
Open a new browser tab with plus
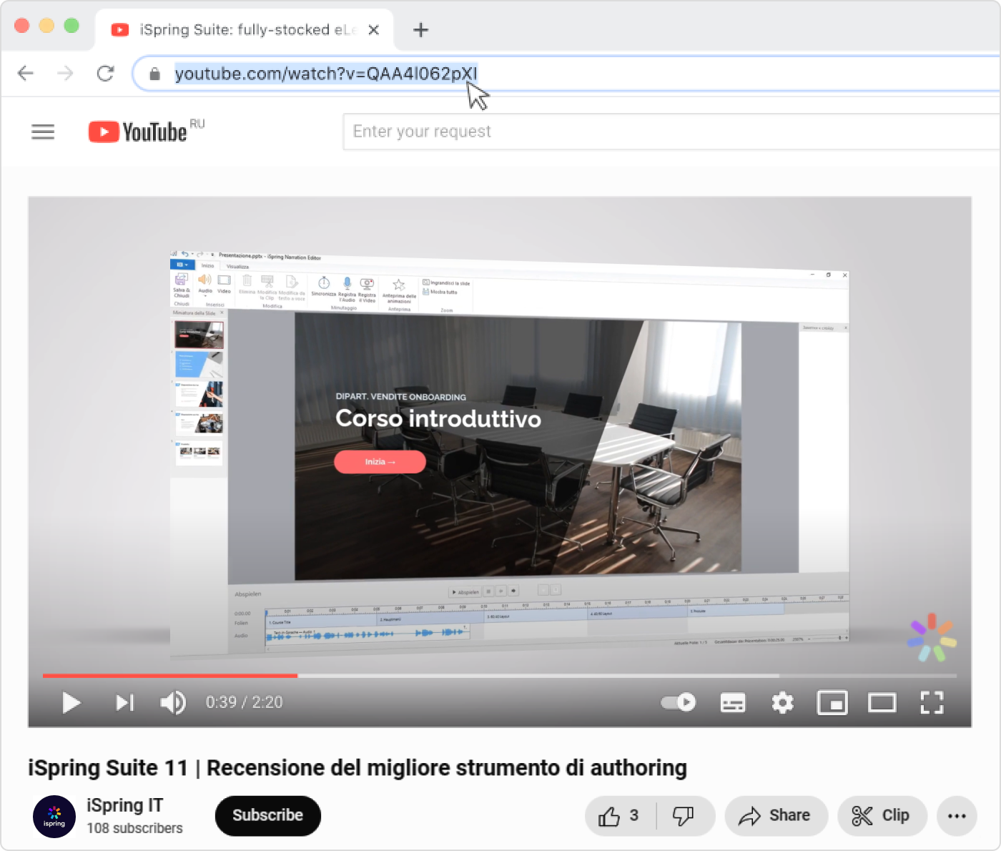point(421,30)
